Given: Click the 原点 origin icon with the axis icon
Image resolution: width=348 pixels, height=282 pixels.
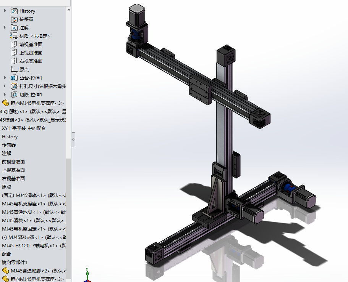Looking at the screenshot, I should point(14,69).
